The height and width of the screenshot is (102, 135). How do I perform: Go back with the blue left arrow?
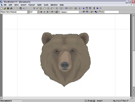coord(97,8)
